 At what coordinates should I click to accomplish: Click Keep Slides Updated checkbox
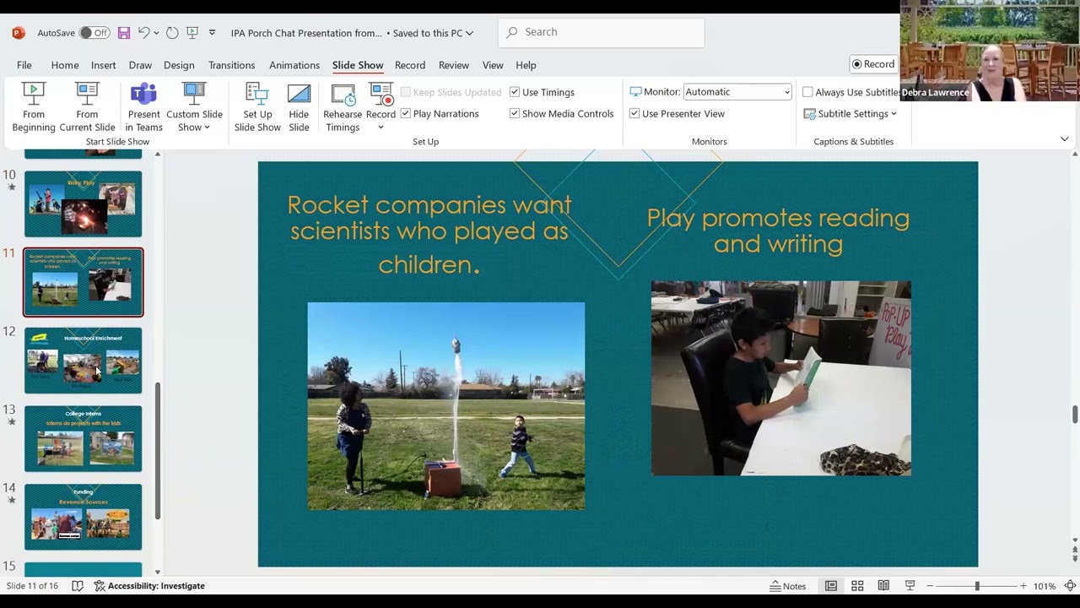click(406, 92)
